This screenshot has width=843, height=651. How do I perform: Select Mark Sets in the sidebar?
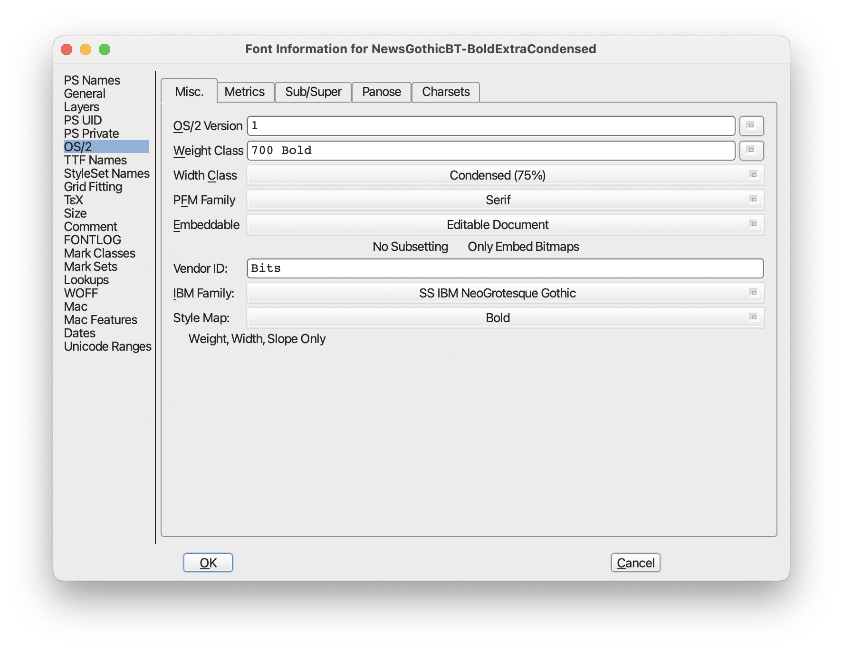tap(91, 267)
